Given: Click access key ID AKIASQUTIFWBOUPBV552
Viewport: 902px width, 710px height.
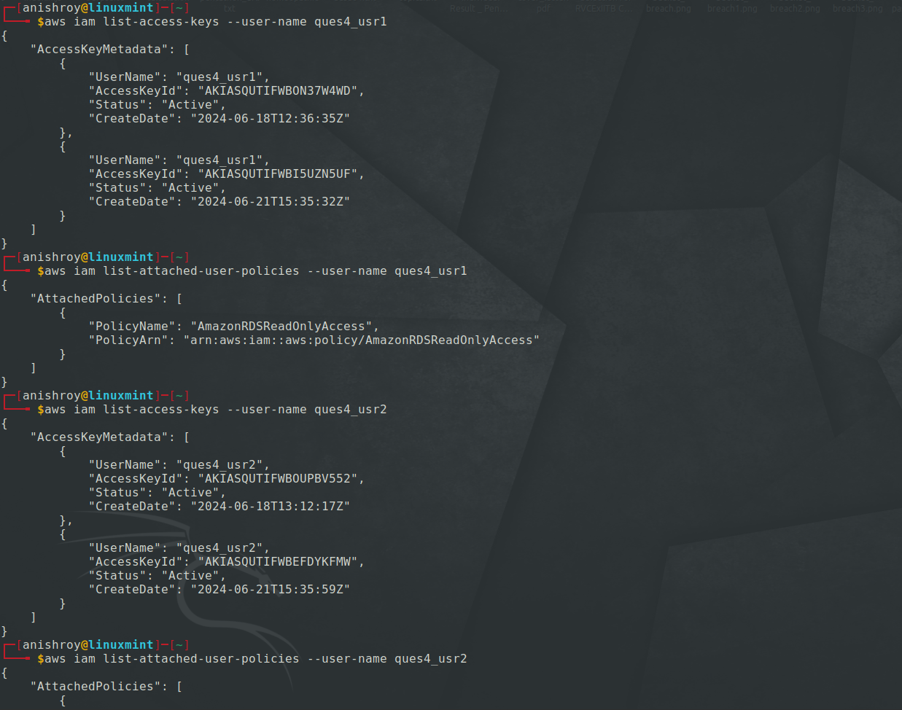Looking at the screenshot, I should click(x=278, y=479).
